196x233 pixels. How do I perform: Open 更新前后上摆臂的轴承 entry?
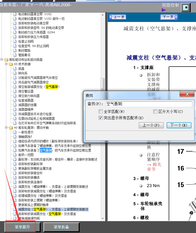(x=33, y=205)
